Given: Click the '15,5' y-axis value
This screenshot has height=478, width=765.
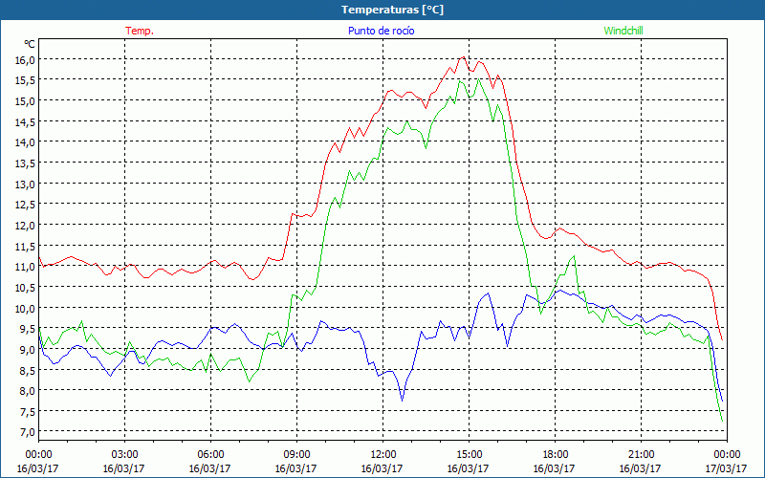Looking at the screenshot, I should point(25,80).
